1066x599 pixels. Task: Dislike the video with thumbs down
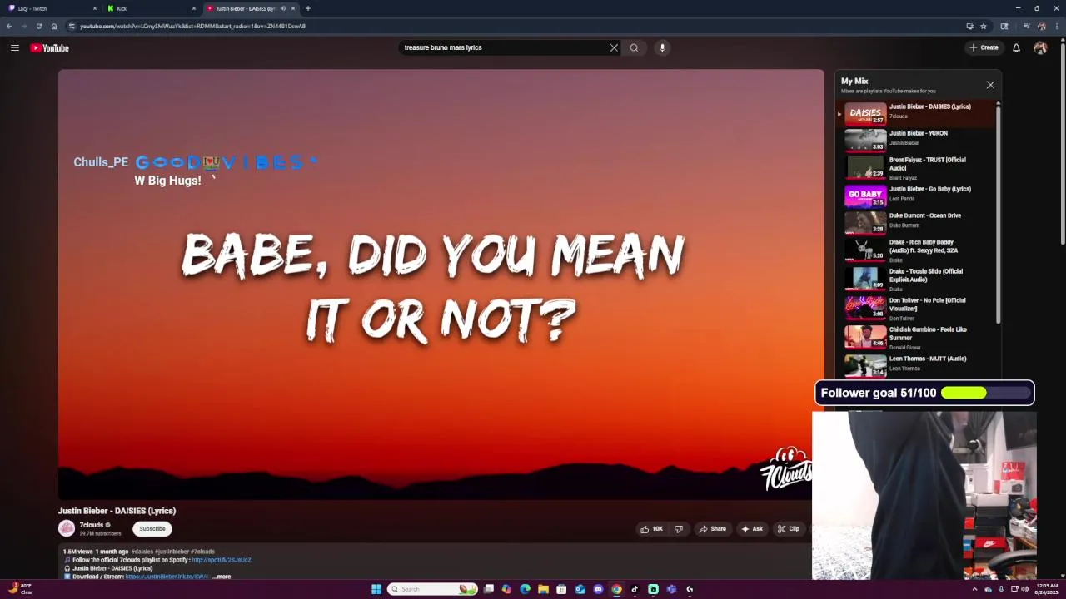tap(679, 529)
